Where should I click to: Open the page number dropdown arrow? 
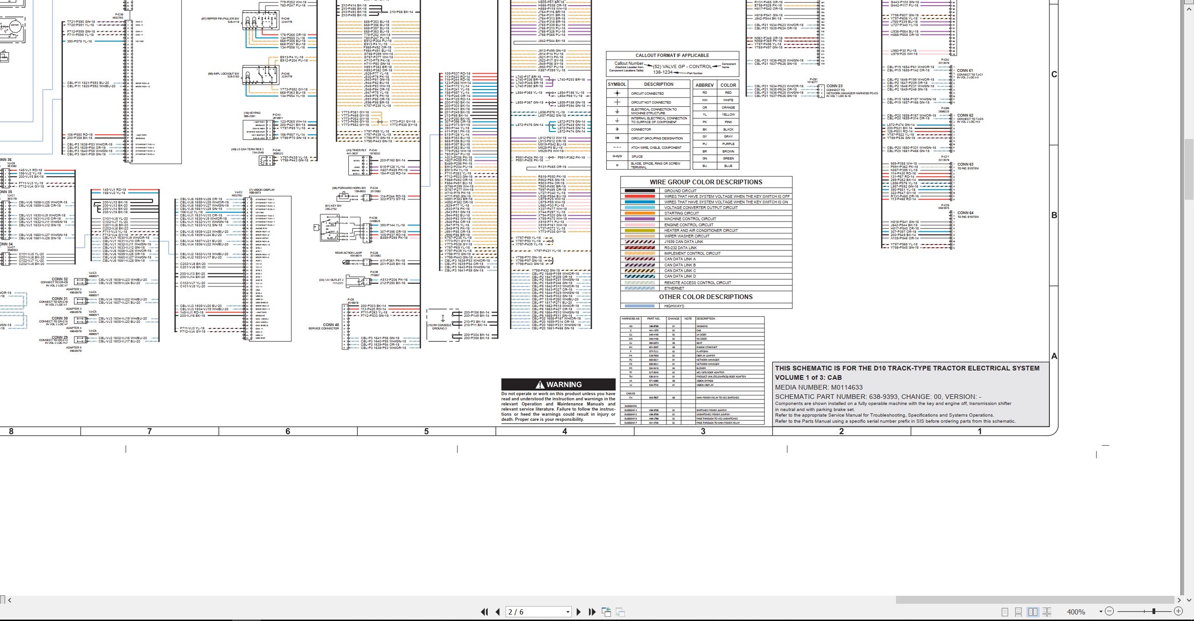[x=568, y=612]
